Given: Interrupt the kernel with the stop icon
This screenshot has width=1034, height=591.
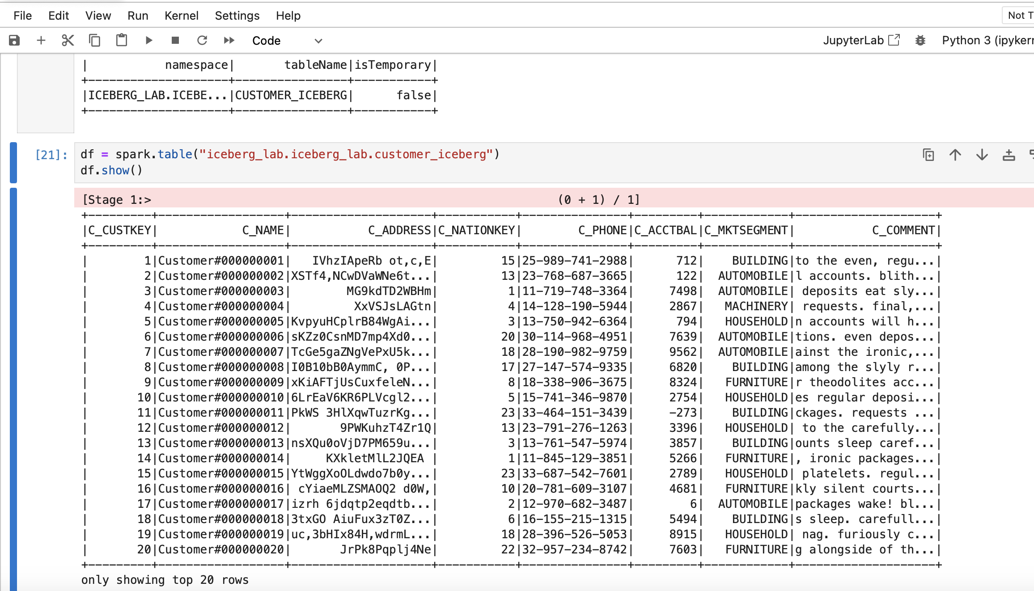Looking at the screenshot, I should tap(175, 41).
